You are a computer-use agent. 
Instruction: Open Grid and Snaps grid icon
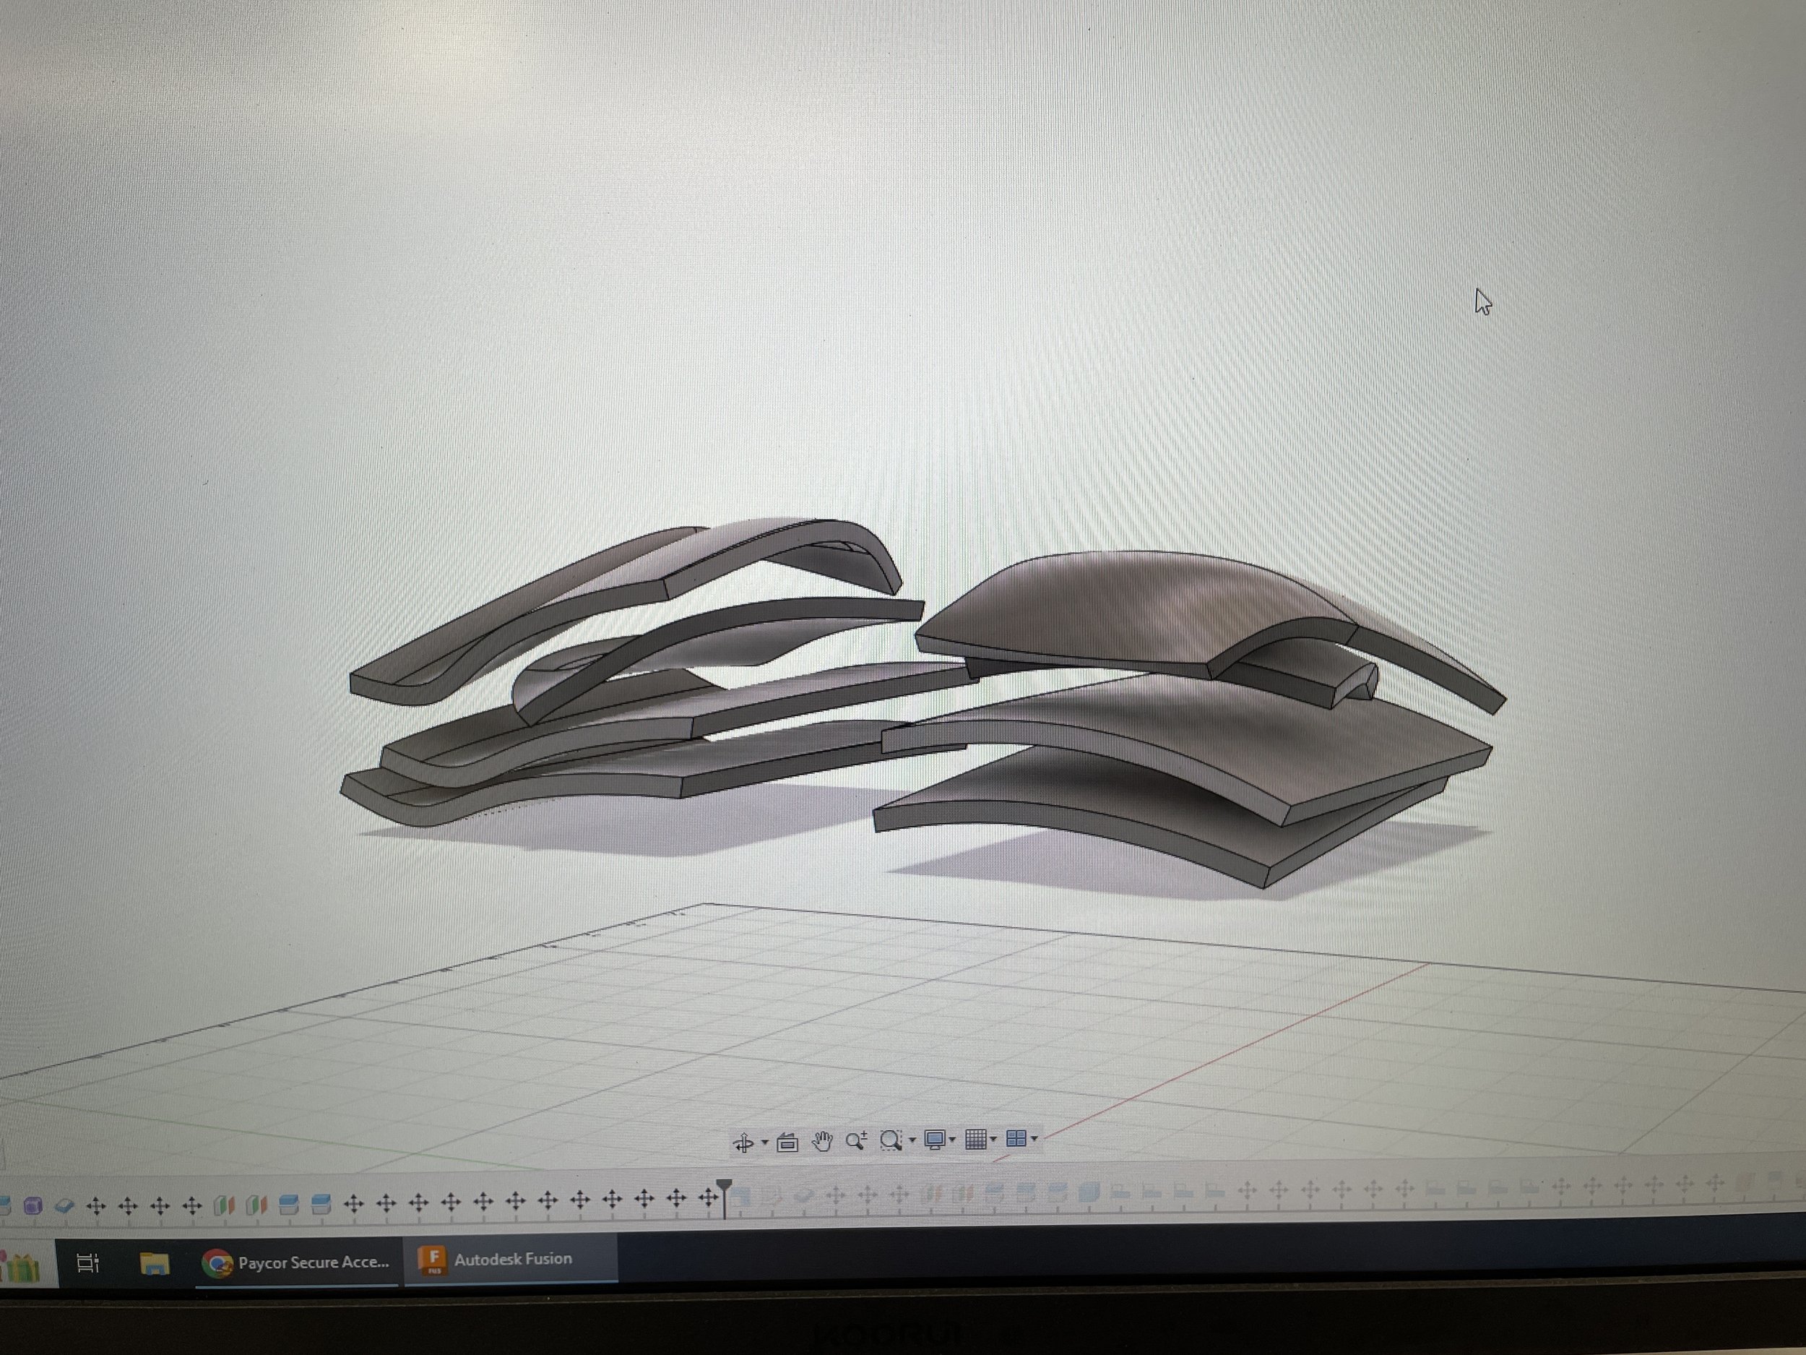[976, 1138]
